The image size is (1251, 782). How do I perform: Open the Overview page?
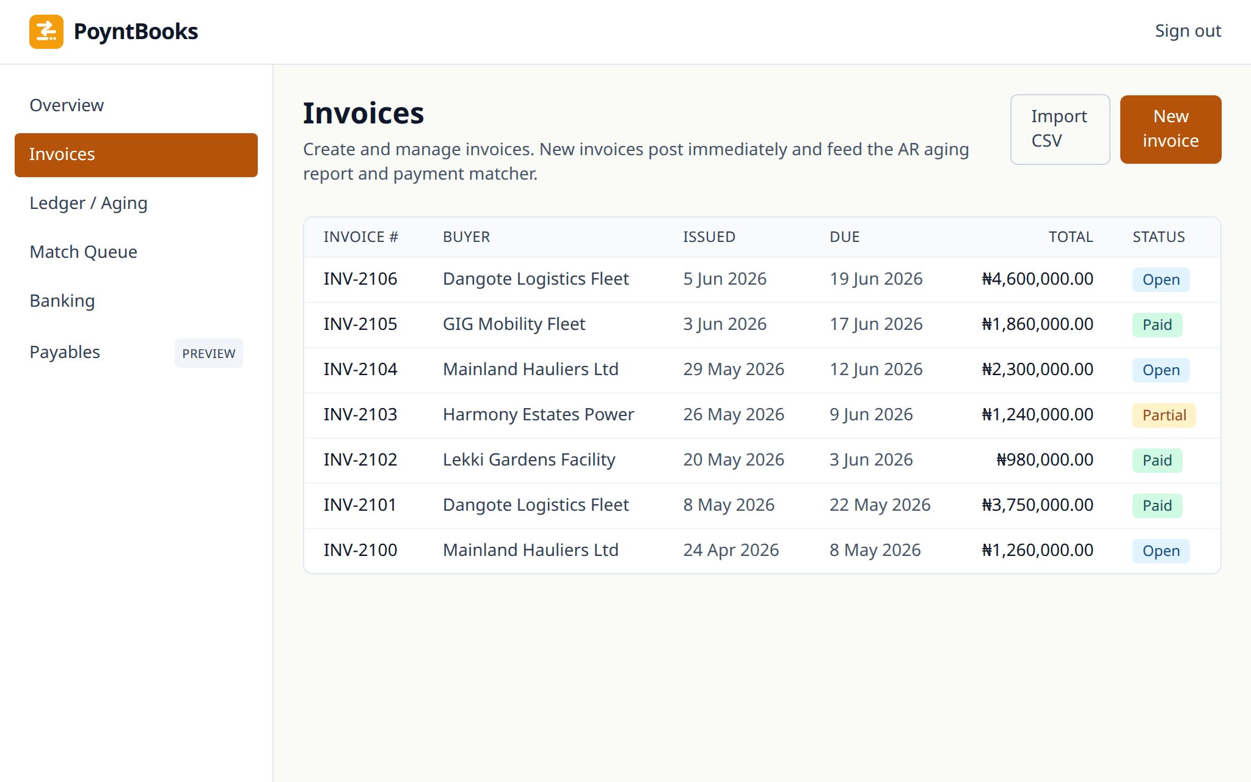point(136,105)
